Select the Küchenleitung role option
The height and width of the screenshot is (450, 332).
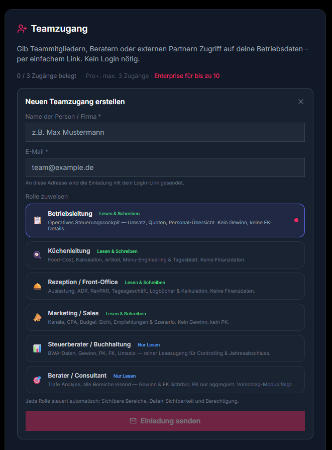click(165, 255)
